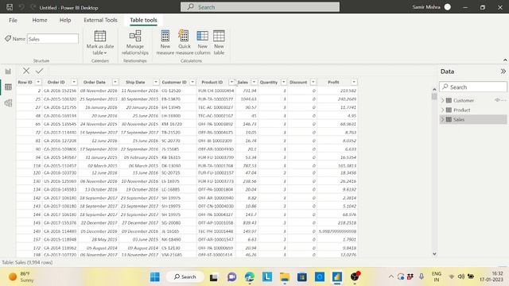Select the Product table icon

click(449, 110)
